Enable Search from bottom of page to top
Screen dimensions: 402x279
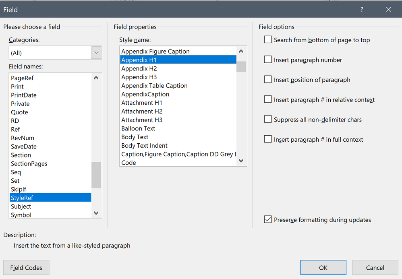(x=268, y=39)
